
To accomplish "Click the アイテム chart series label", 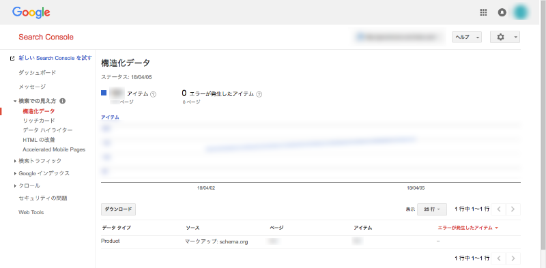I will (110, 118).
